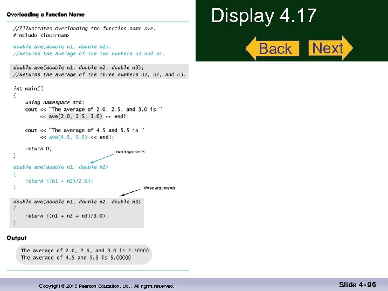
Task: Click the 'three arguments' annotation label
Action: pyautogui.click(x=160, y=188)
